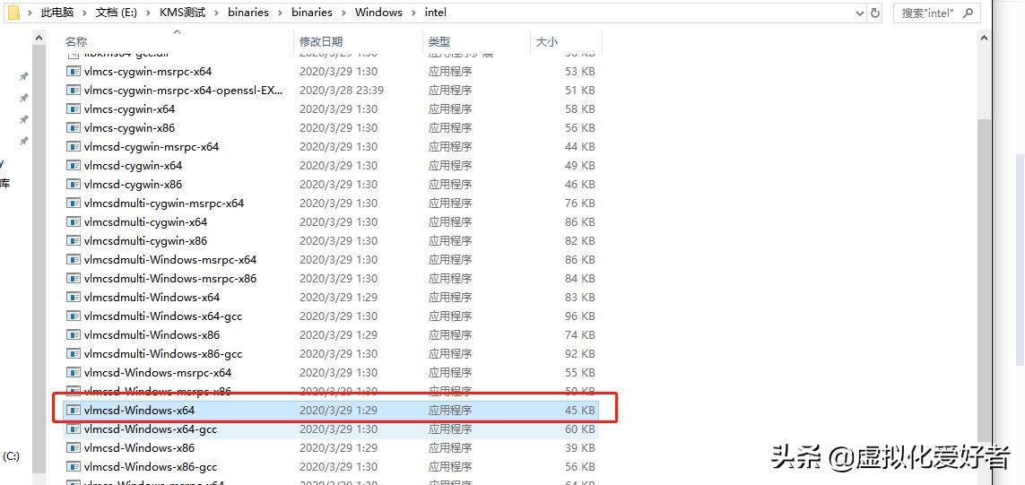Click the vlmcsdmulti-cygwin-msrpc-x64 file icon
Viewport: 1025px width, 485px height.
pyautogui.click(x=74, y=204)
